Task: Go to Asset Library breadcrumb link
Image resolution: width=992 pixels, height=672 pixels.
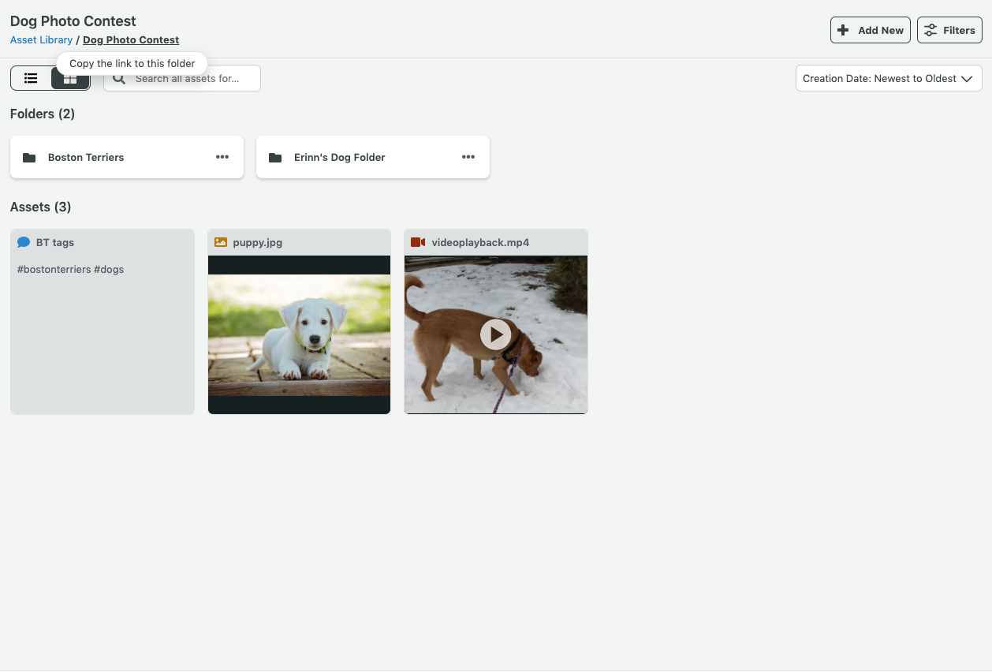Action: [41, 39]
